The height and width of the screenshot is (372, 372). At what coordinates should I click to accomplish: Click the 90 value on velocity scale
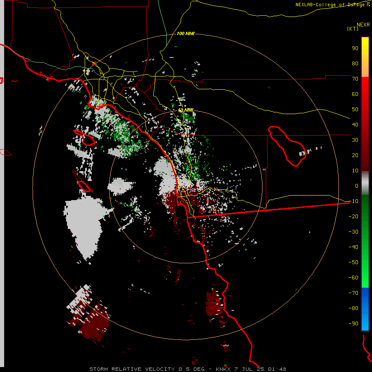click(355, 48)
